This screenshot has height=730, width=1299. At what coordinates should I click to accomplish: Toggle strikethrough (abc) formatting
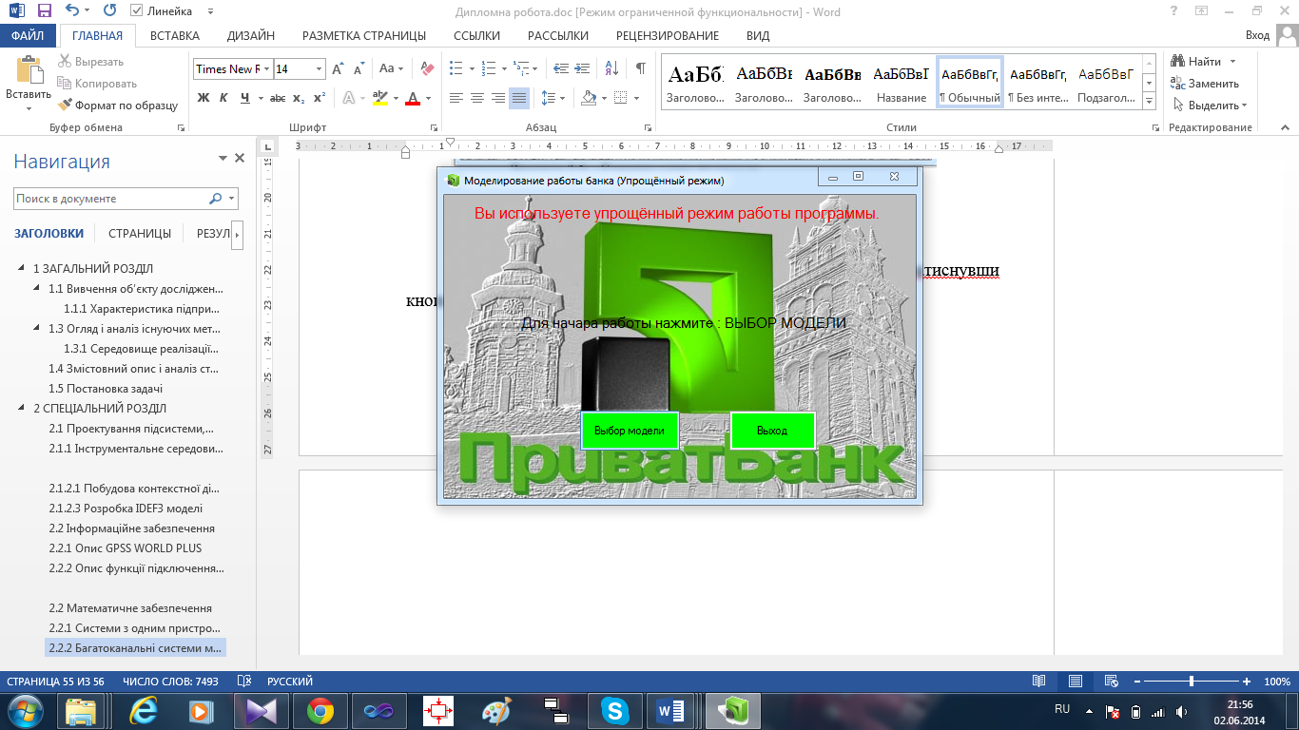point(278,98)
